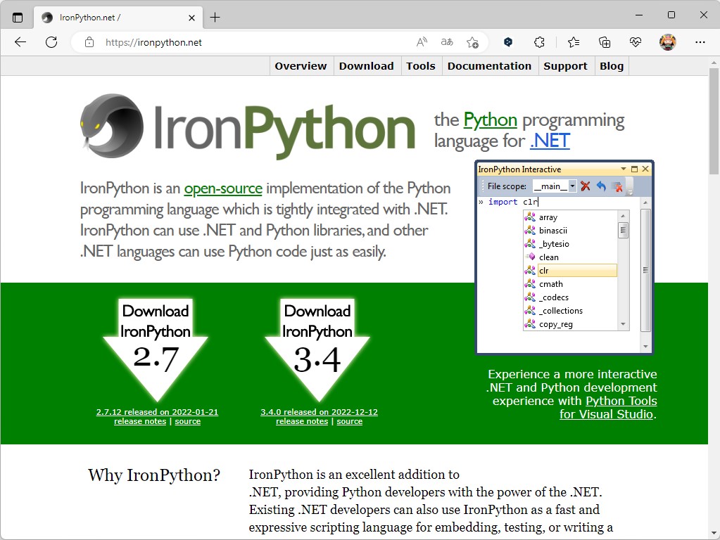Viewport: 720px width, 540px height.
Task: Click the stop evaluation icon in IronPython Interactive
Action: pos(584,186)
